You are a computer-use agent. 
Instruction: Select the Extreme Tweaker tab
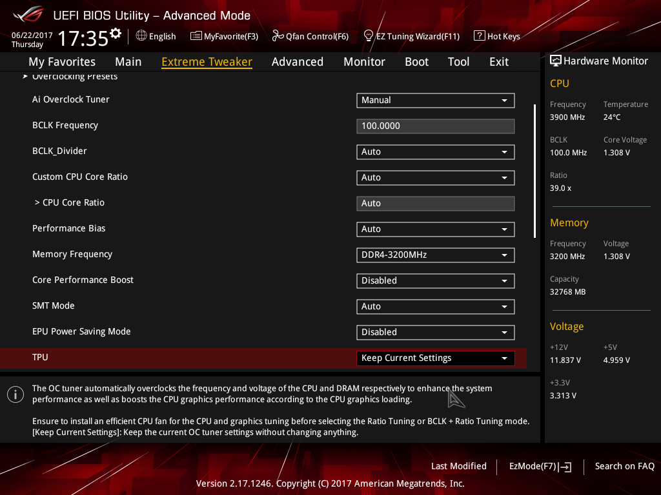point(207,62)
